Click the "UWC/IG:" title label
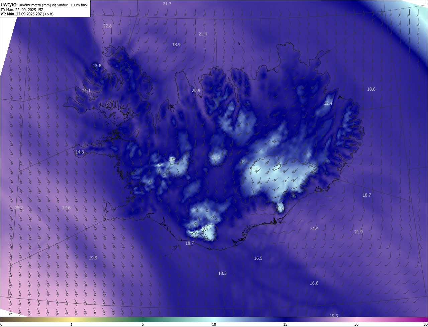Screen dimensions: 428x327 click(x=9, y=5)
